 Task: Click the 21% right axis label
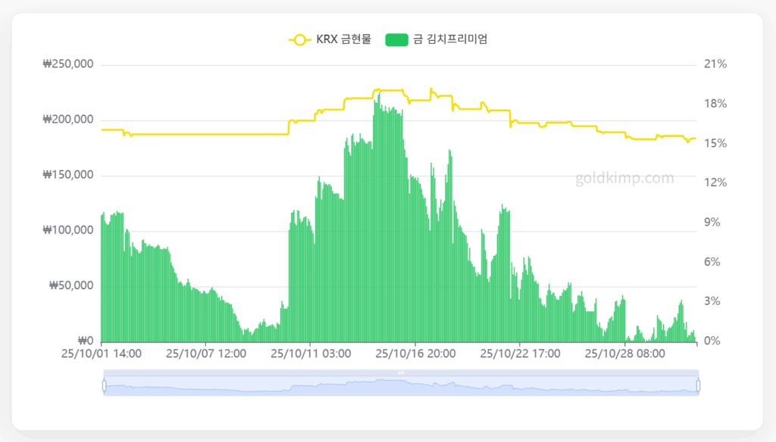(x=715, y=64)
